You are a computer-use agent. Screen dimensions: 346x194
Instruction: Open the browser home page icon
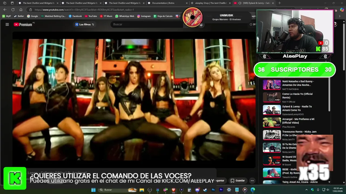pyautogui.click(x=21, y=10)
